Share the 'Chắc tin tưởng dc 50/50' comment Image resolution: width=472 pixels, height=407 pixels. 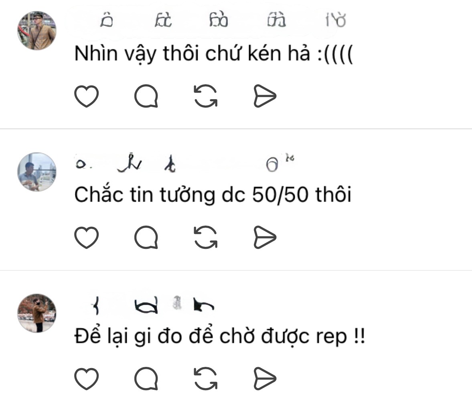(265, 237)
